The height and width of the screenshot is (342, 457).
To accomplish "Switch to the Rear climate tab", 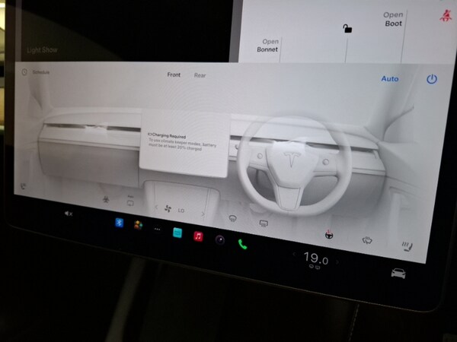I will 200,75.
